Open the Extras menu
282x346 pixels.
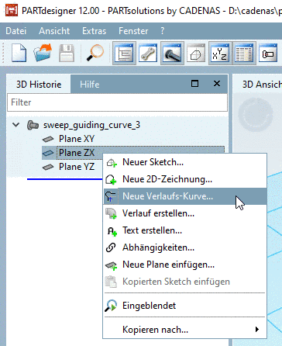tap(95, 31)
